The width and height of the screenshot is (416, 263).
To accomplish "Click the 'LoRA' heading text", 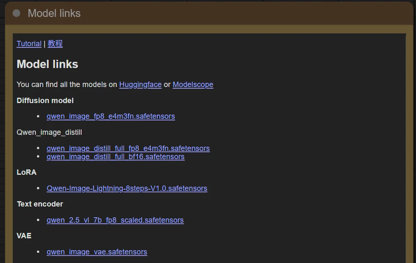I will tap(26, 172).
